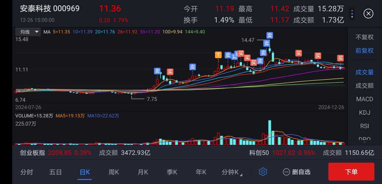Click the rightmost 买 marker on chart

pos(340,58)
